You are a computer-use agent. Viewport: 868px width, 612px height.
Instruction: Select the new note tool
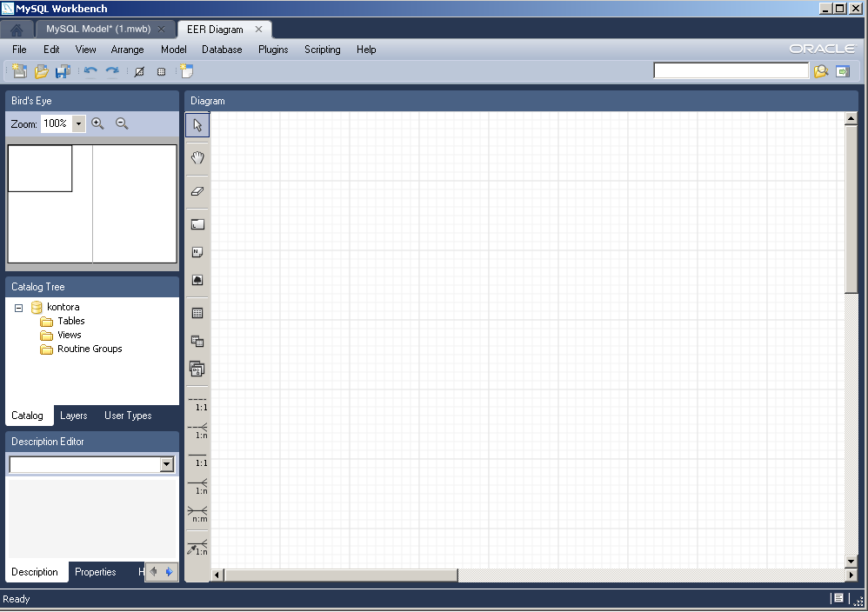click(197, 252)
